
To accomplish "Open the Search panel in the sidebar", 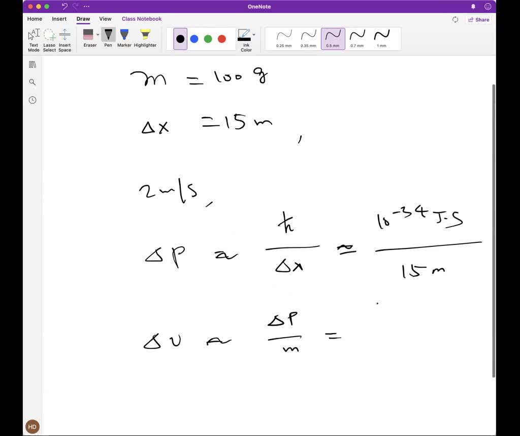I will [x=32, y=82].
